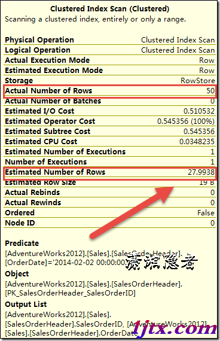Click the 'Estimated Execution Mode' label

(54, 71)
